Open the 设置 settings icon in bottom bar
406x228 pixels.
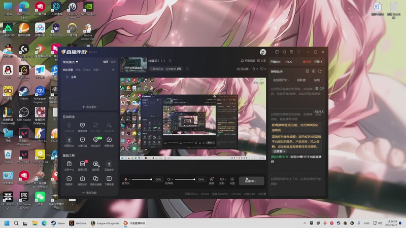tap(232, 180)
